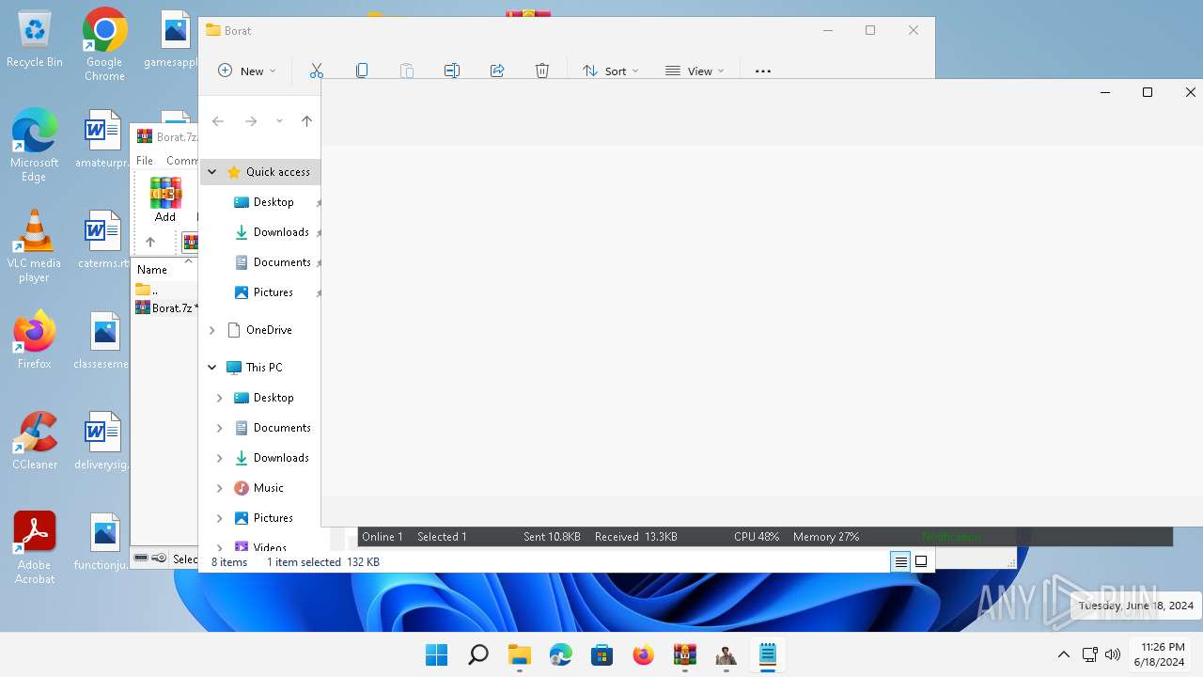The height and width of the screenshot is (677, 1203).
Task: Expand Pictures under This PC
Action: click(x=220, y=518)
